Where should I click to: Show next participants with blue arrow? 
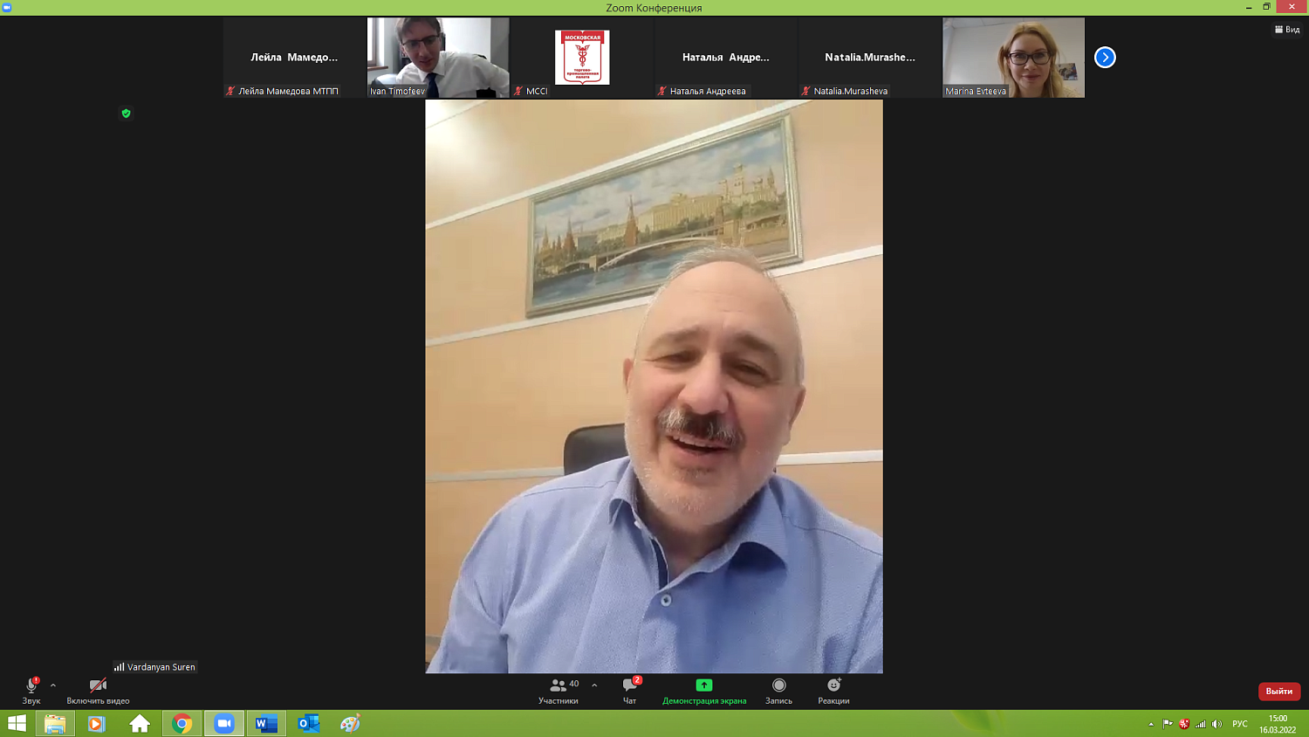click(1105, 58)
